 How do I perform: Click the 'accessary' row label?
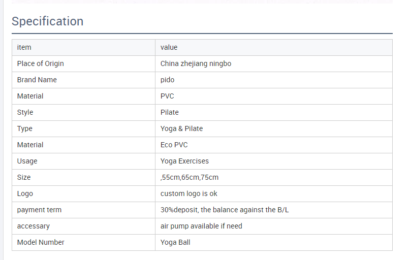[34, 226]
